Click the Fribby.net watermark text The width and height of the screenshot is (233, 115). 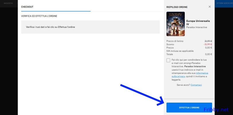coord(216,110)
